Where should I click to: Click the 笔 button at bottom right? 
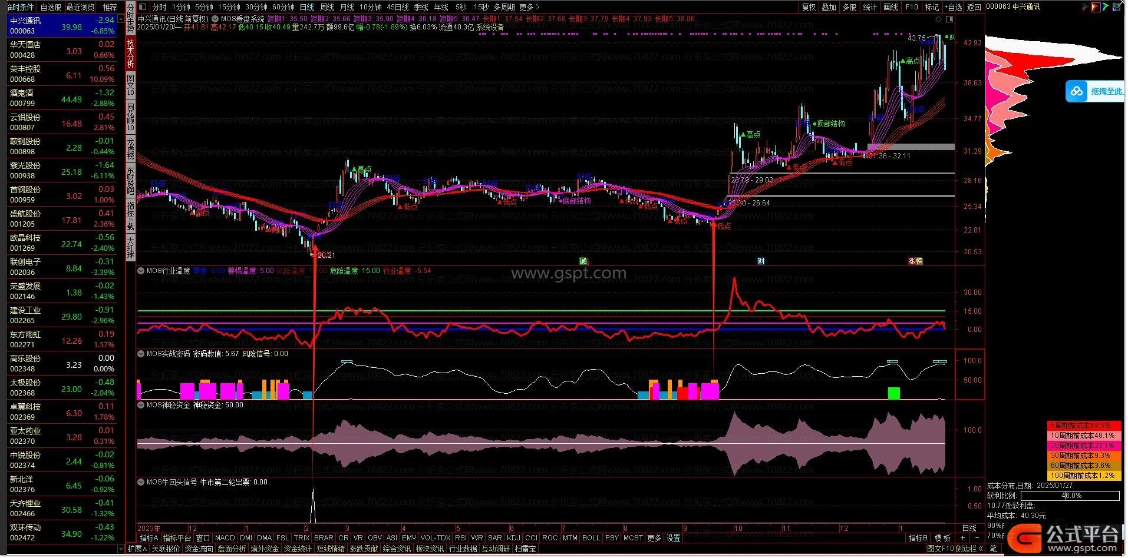[x=994, y=549]
